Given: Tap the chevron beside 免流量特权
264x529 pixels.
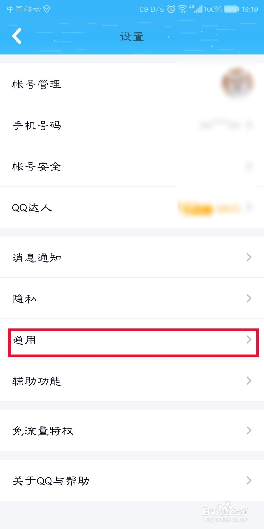Looking at the screenshot, I should [x=249, y=430].
